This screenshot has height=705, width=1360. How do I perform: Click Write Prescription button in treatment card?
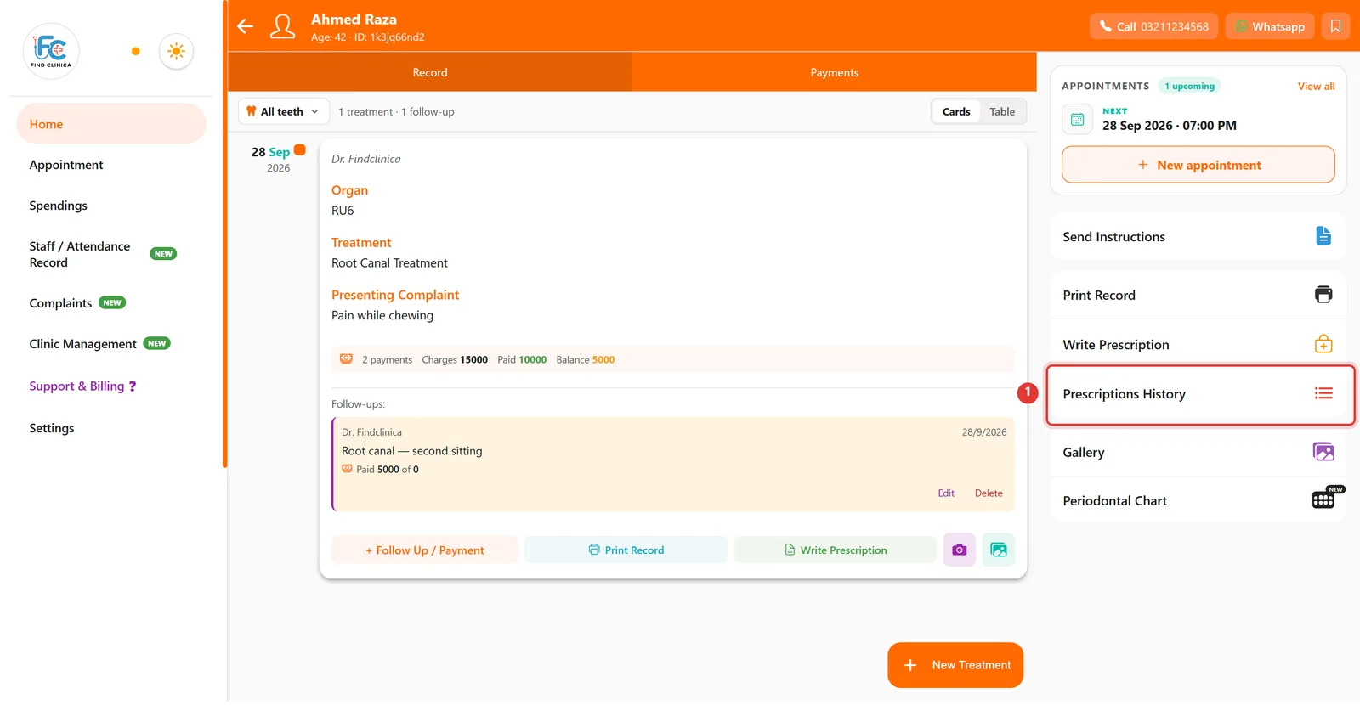click(835, 550)
